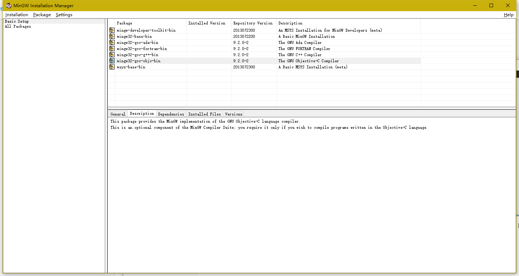Click 'This is an optional component' description line
519x276 pixels.
point(269,127)
